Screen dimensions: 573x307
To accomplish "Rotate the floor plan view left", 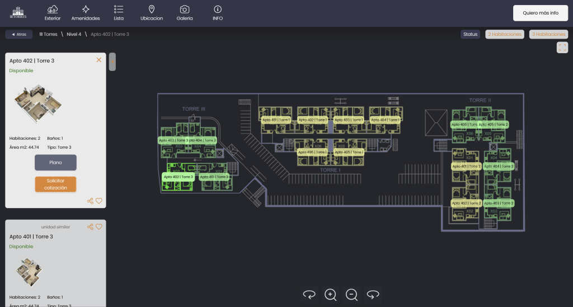I will point(309,294).
